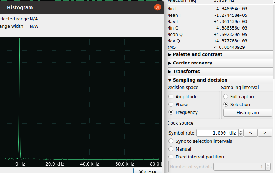Decrease symbol rate with down arrow

tap(241, 135)
